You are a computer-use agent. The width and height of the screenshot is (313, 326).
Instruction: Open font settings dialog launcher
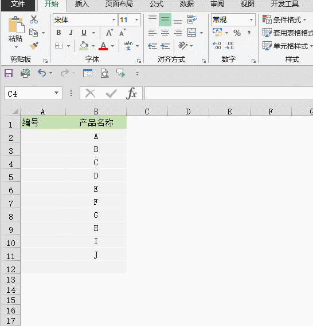pyautogui.click(x=139, y=61)
